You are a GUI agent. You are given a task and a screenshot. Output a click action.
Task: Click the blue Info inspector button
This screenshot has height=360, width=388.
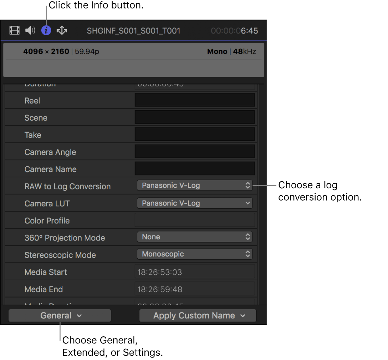pos(46,30)
